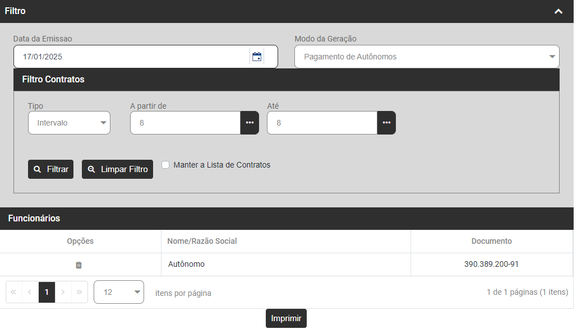Open lookup ellipsis beside 'Até' field
Screen dimensions: 577x329
click(386, 123)
